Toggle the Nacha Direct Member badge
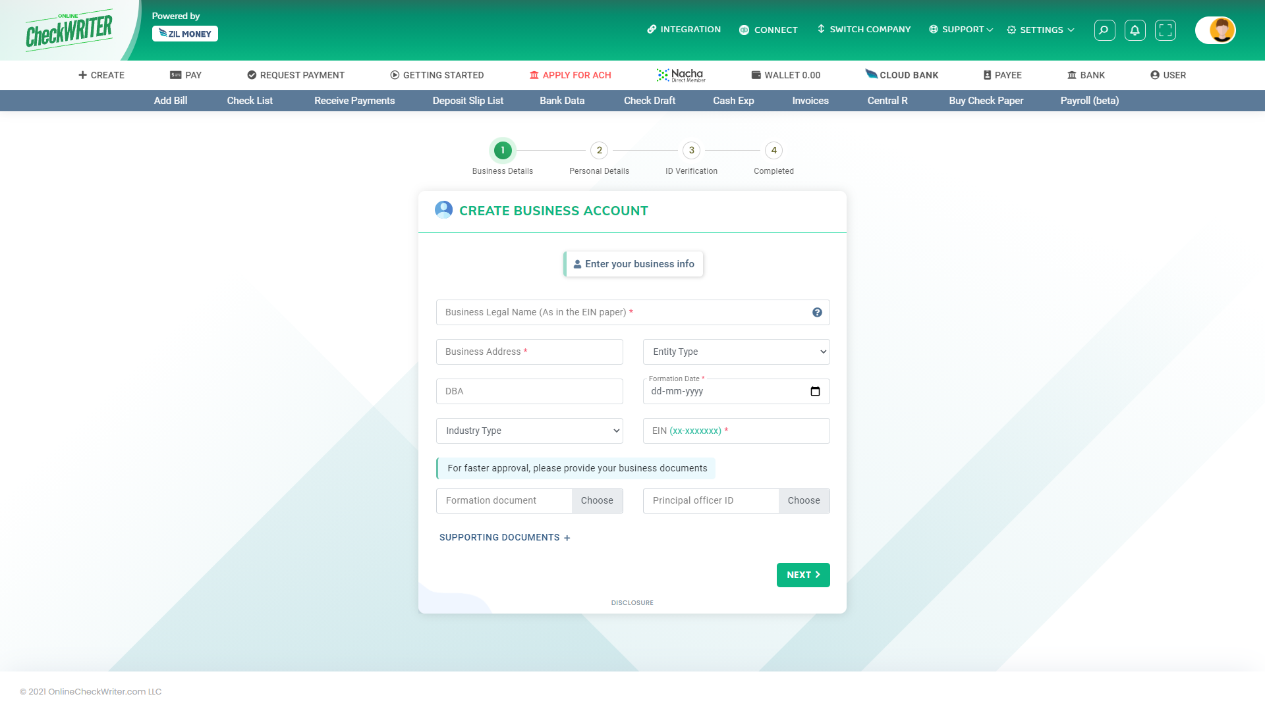 pyautogui.click(x=681, y=74)
